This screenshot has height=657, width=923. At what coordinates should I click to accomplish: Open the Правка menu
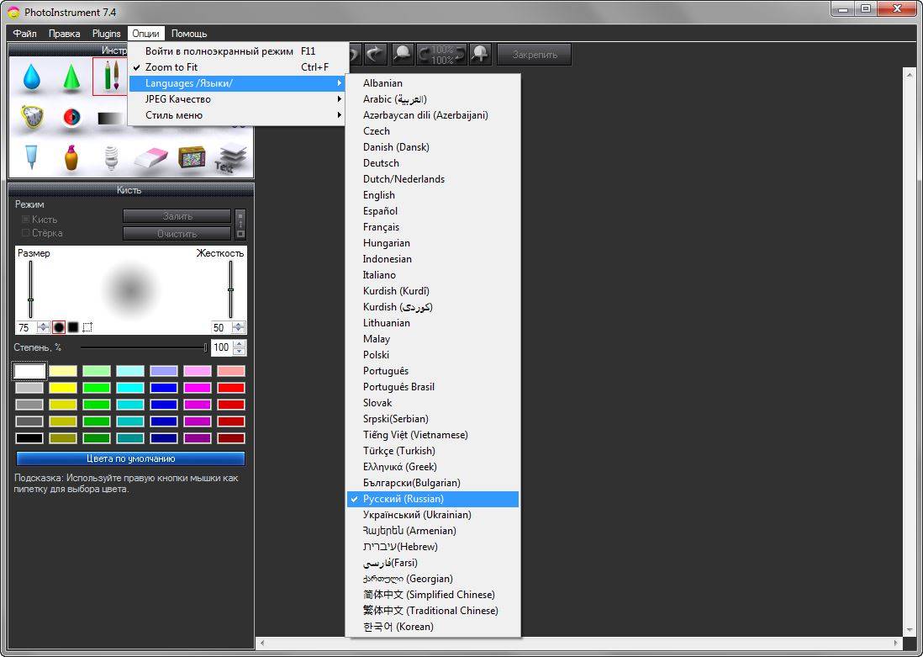point(64,34)
